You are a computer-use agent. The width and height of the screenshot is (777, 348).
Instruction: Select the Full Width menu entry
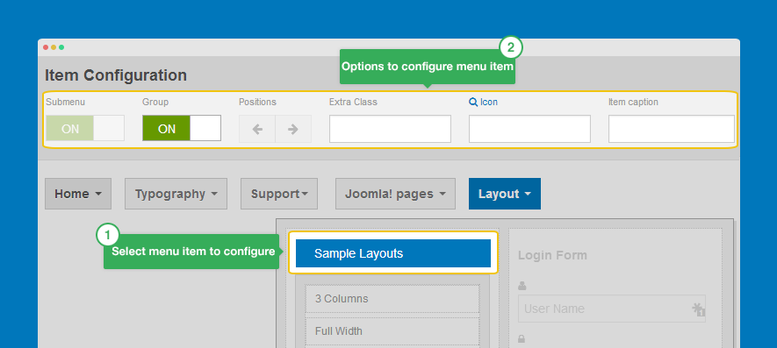[392, 331]
